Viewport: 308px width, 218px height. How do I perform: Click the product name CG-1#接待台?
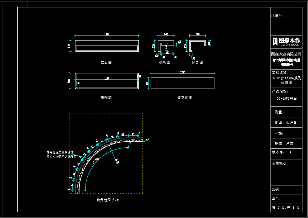point(286,98)
